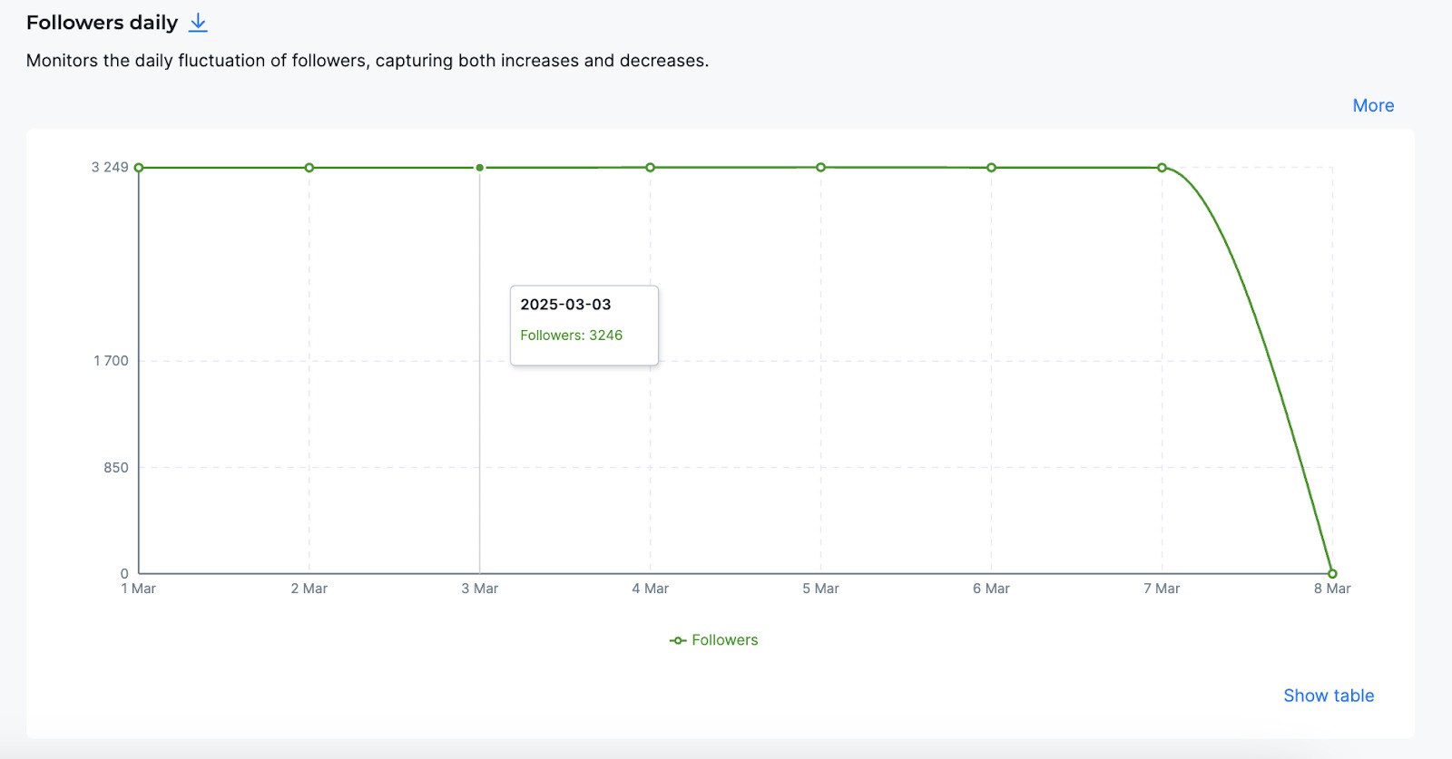Select the 8 Mar zero data point
The image size is (1452, 759).
(x=1333, y=573)
